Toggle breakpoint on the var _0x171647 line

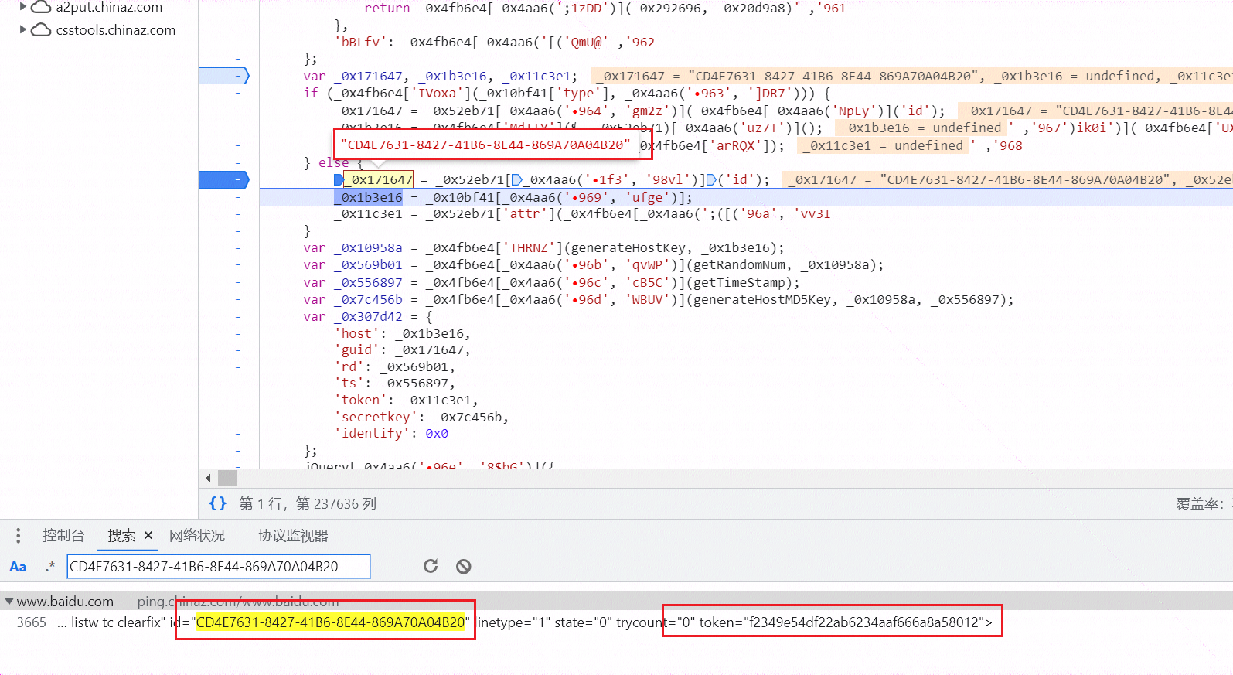223,76
